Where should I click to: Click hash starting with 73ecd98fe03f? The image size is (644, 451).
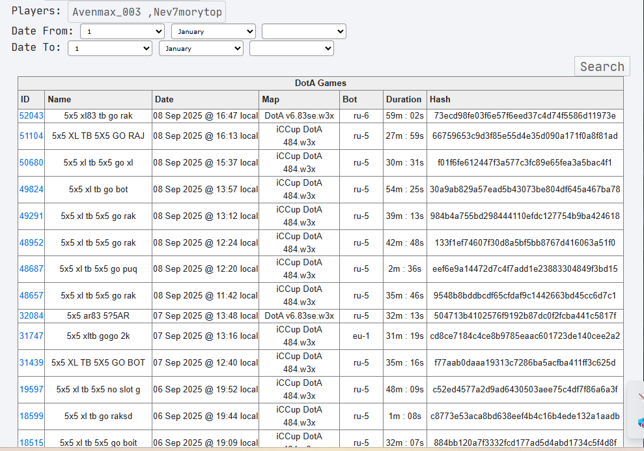click(525, 115)
